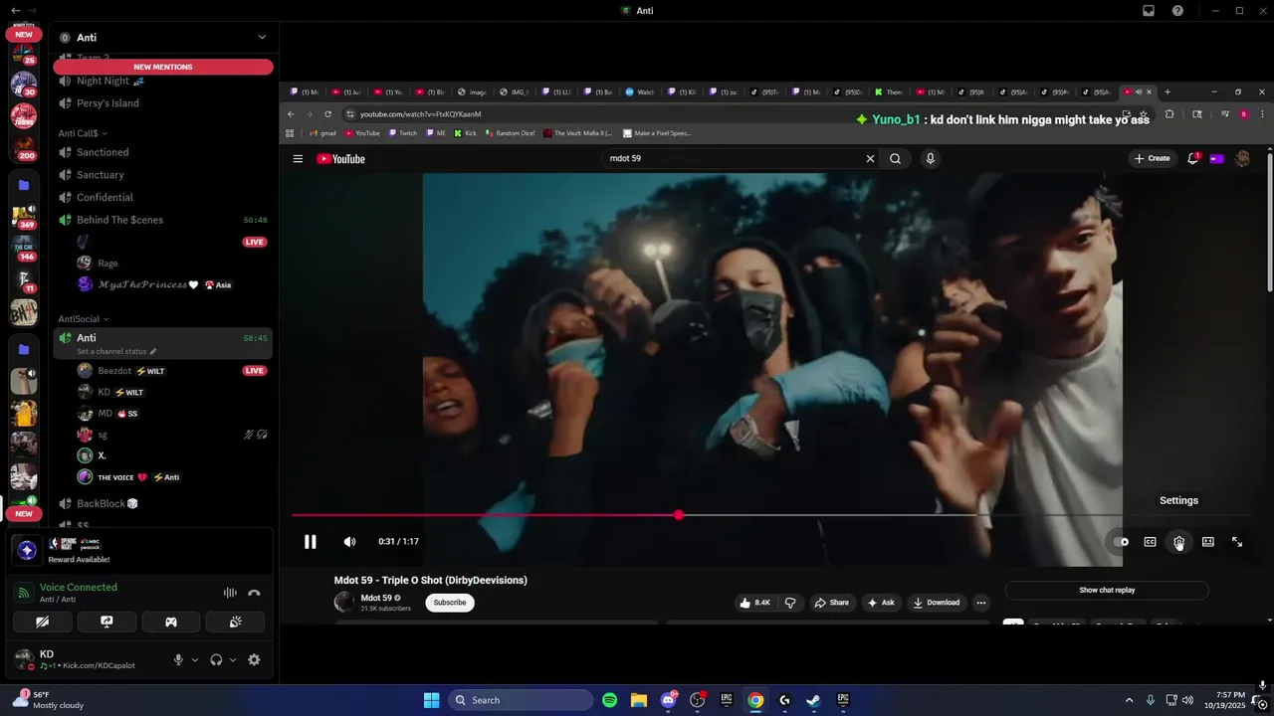The image size is (1274, 716).
Task: Open a new browser tab
Action: [1168, 91]
